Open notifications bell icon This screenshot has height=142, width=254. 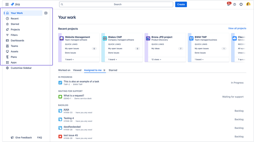[x=228, y=4]
